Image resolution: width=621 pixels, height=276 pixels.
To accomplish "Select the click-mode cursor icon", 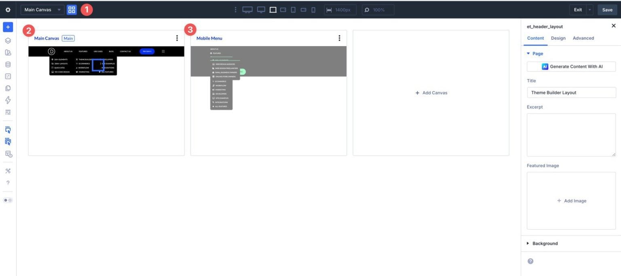I will click(x=8, y=130).
